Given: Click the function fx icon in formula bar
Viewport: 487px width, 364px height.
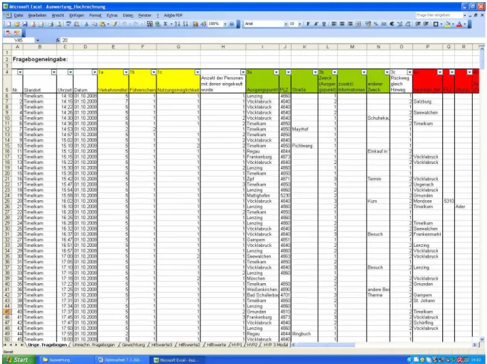Looking at the screenshot, I should pos(58,40).
